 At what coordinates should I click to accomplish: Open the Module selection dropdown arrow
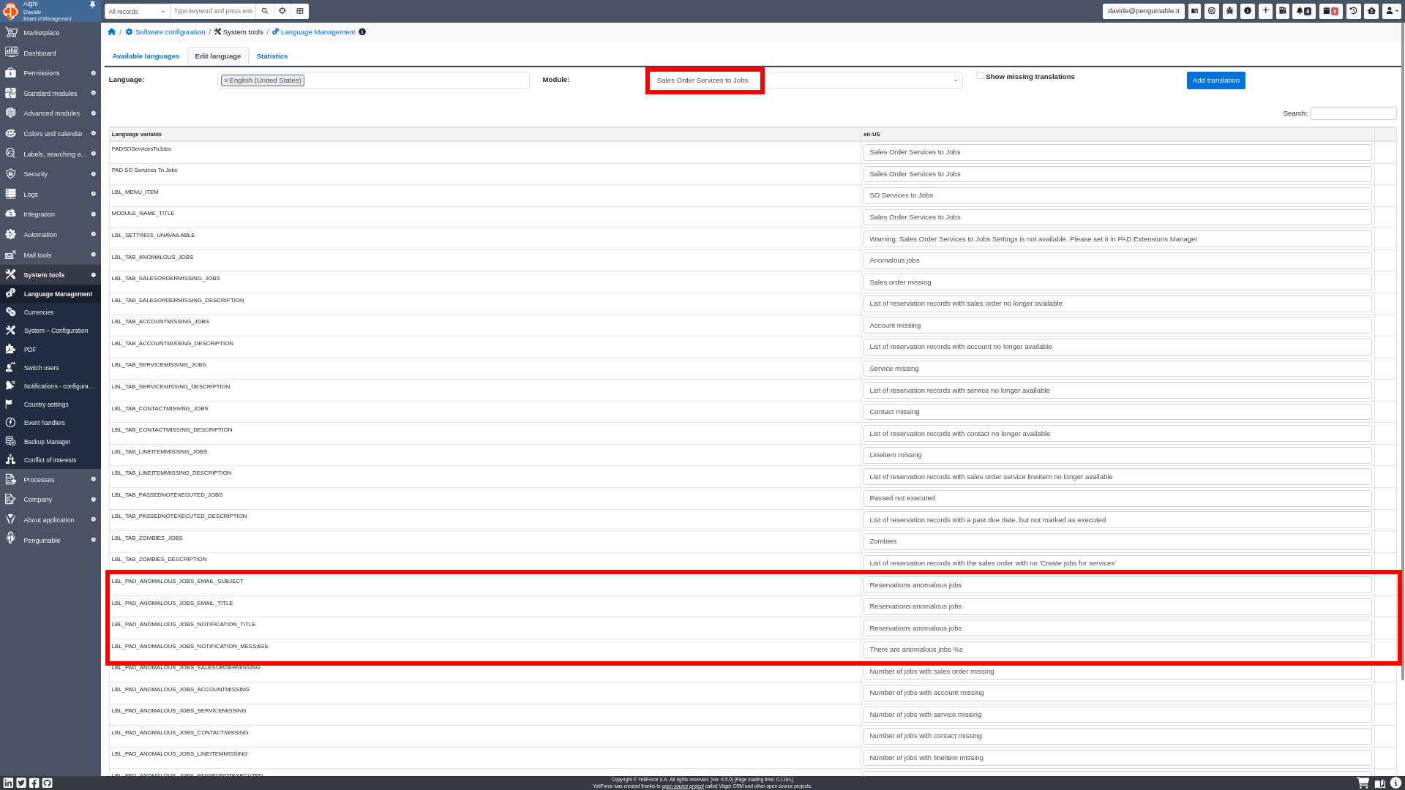[955, 80]
